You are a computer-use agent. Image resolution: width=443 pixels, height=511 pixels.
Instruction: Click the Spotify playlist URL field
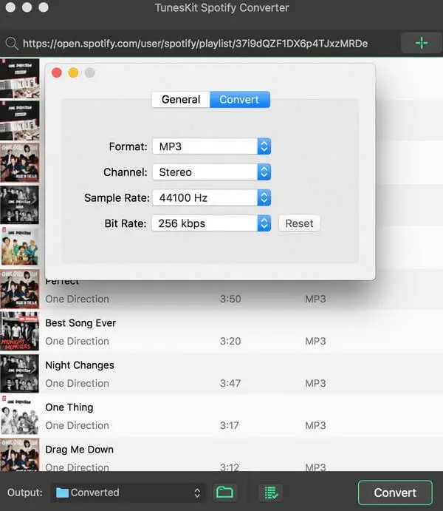195,44
